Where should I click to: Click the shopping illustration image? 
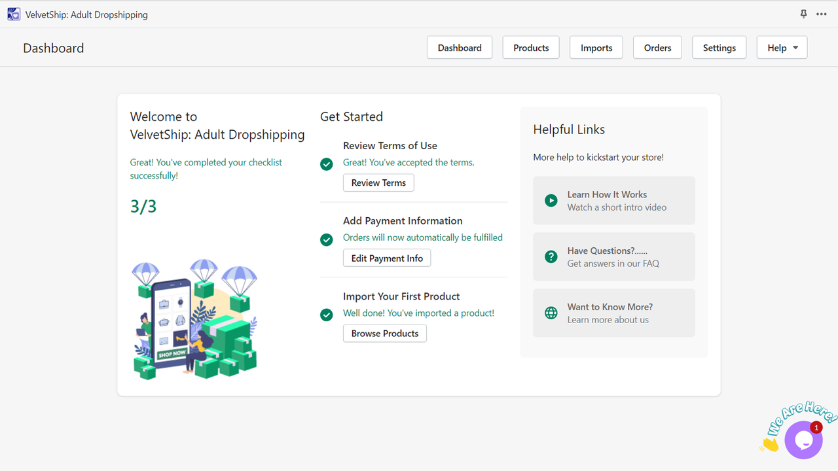pyautogui.click(x=194, y=319)
